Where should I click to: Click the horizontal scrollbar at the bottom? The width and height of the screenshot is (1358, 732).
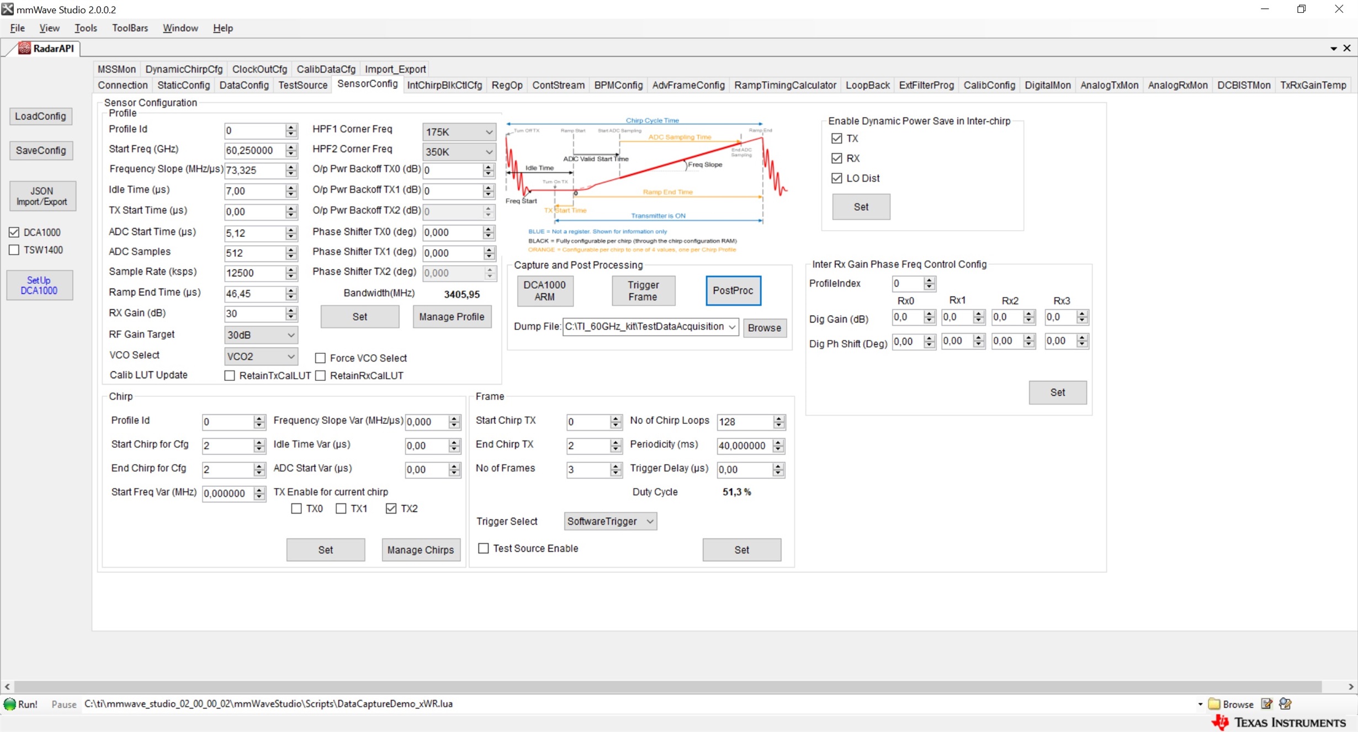(x=667, y=687)
